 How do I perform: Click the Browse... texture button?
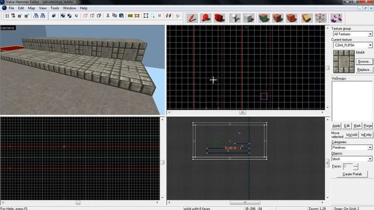tap(364, 62)
